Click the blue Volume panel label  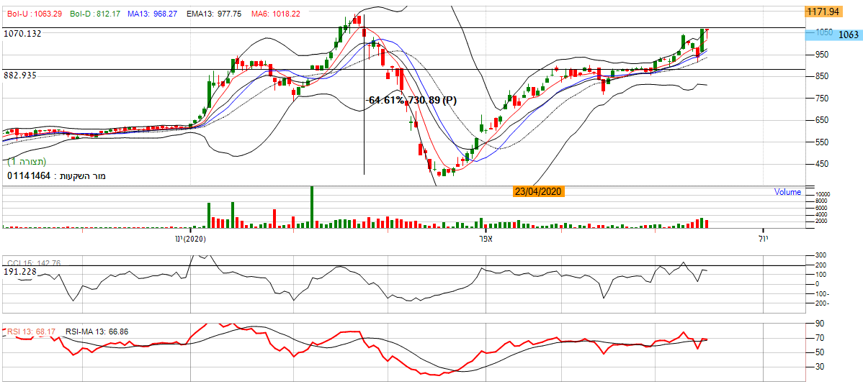[x=787, y=192]
